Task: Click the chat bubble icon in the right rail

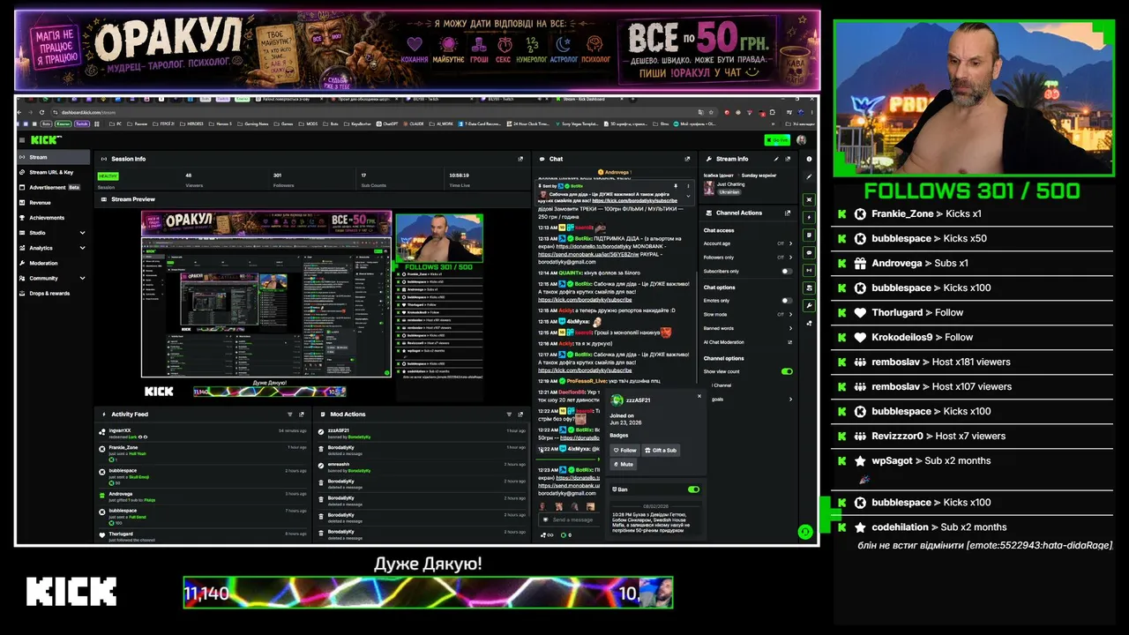Action: [809, 252]
